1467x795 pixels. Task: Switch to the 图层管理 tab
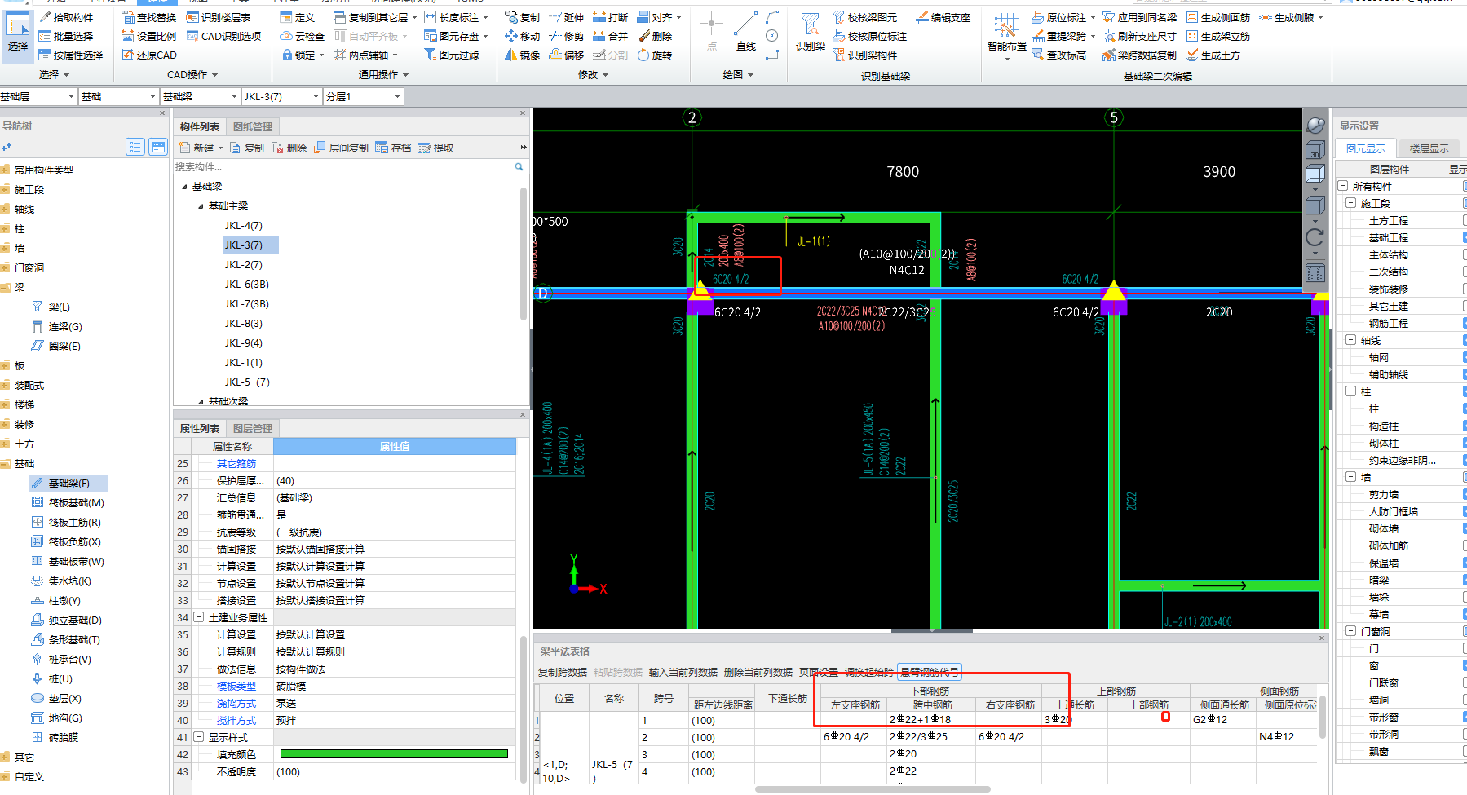[253, 428]
